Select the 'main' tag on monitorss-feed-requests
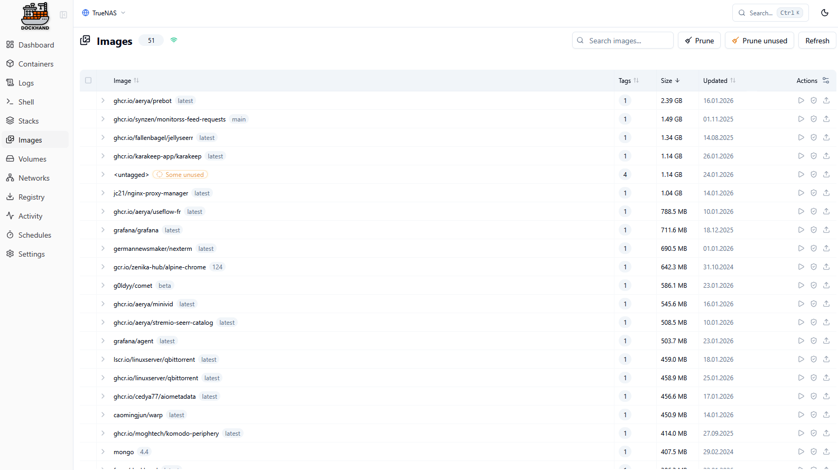Image resolution: width=838 pixels, height=470 pixels. pos(239,119)
